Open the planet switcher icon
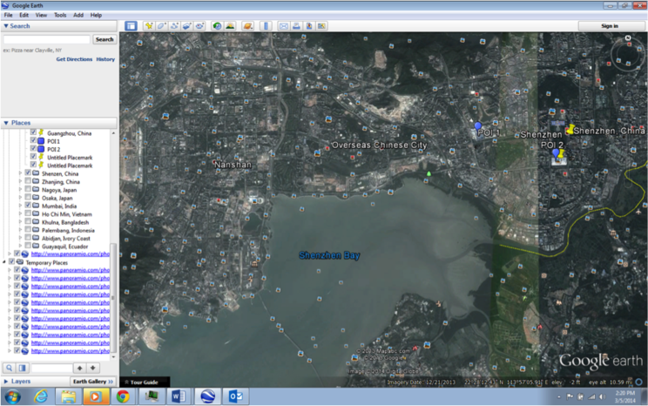The width and height of the screenshot is (648, 406). pos(247,26)
